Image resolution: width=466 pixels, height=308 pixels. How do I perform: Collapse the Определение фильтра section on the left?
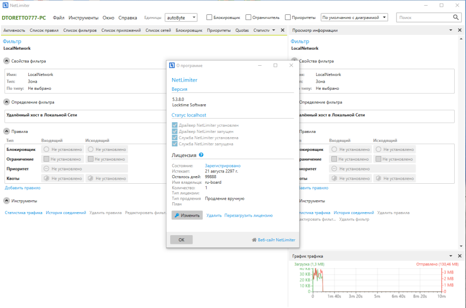[x=7, y=102]
